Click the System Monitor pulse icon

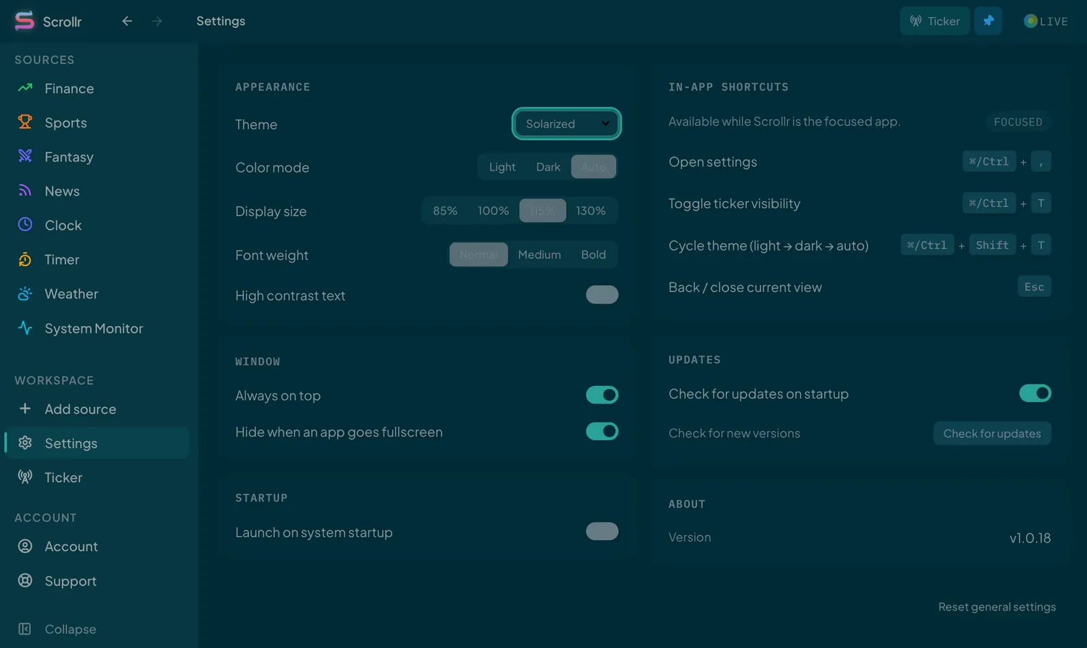pos(25,328)
